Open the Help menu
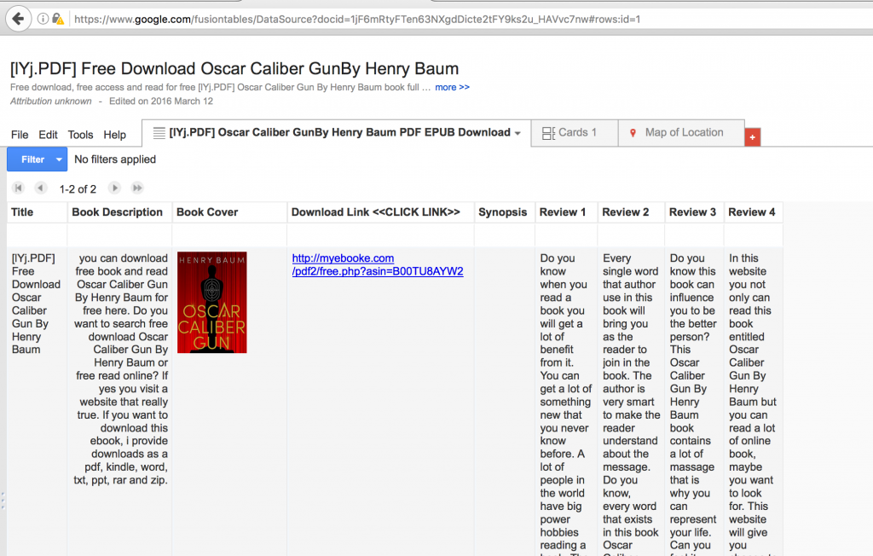The height and width of the screenshot is (556, 873). pyautogui.click(x=115, y=135)
